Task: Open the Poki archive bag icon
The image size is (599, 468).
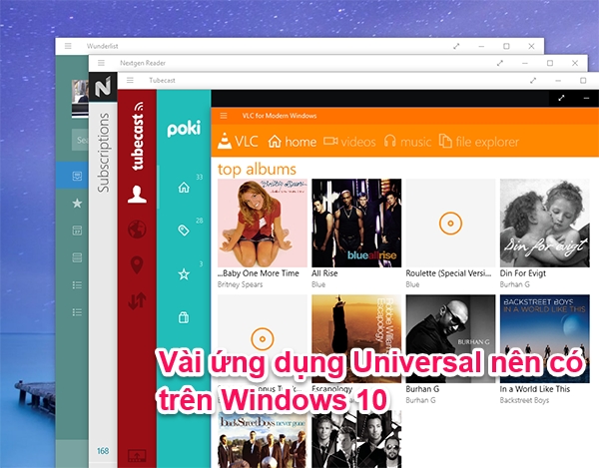Action: pyautogui.click(x=183, y=317)
